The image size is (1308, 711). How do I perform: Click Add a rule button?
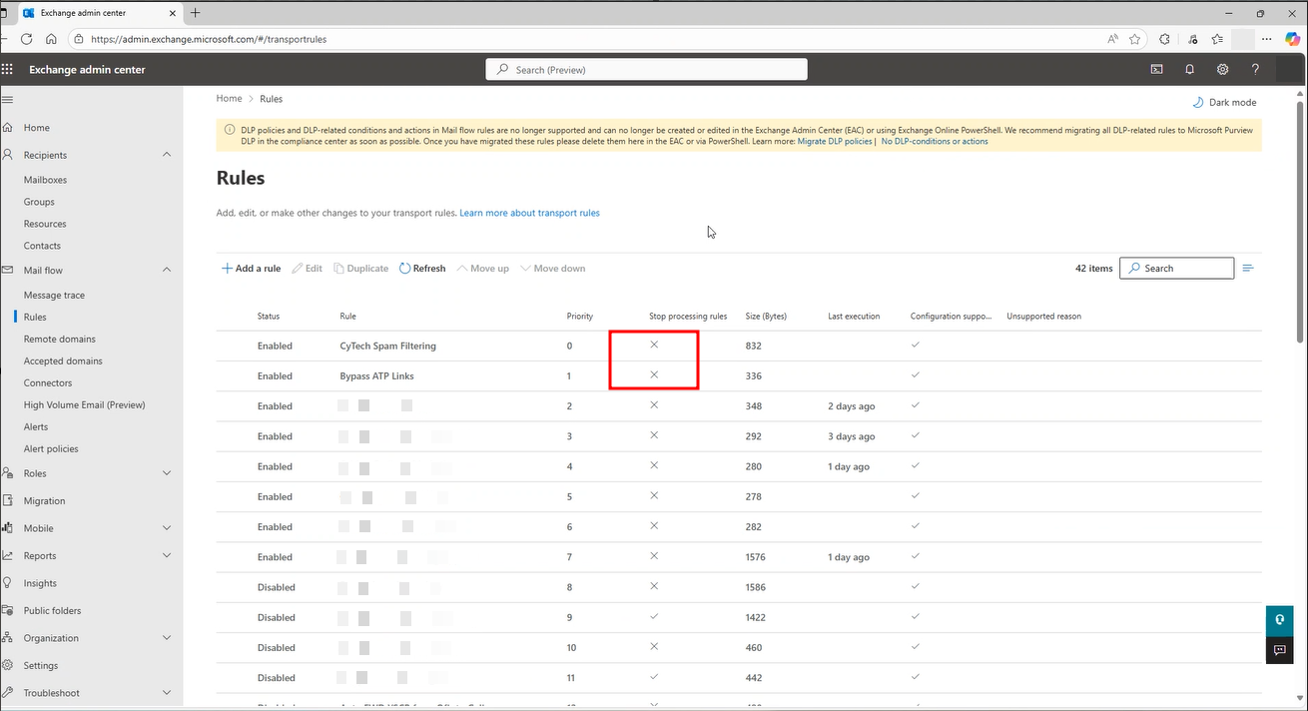251,269
